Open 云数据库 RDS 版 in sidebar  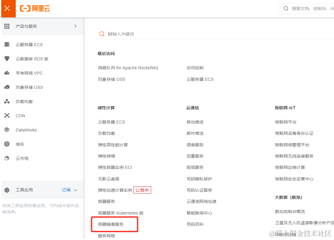pos(32,59)
